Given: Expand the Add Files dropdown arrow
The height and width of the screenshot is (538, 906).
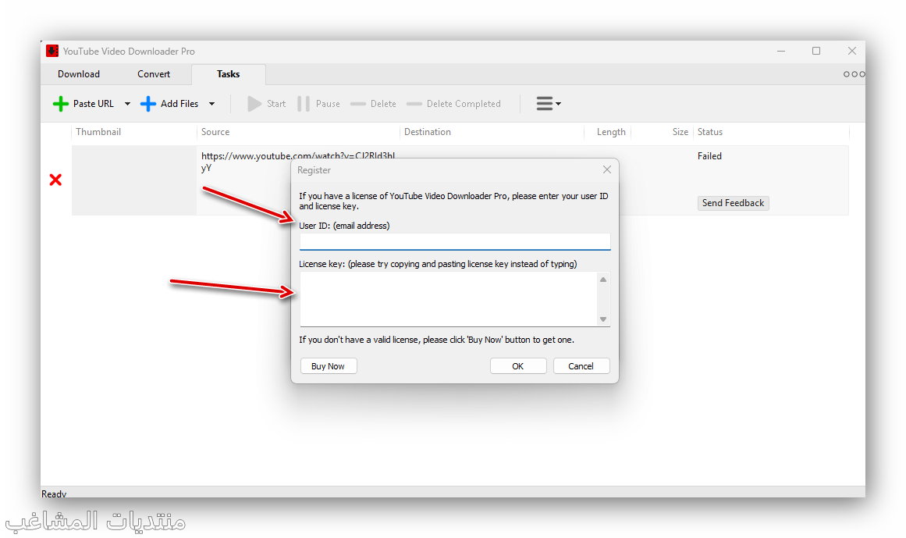Looking at the screenshot, I should tap(212, 104).
